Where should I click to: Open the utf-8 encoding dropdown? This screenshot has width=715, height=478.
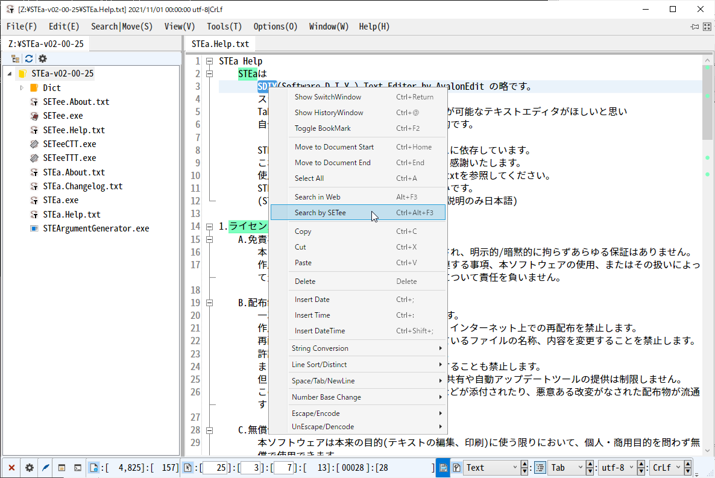pyautogui.click(x=617, y=468)
